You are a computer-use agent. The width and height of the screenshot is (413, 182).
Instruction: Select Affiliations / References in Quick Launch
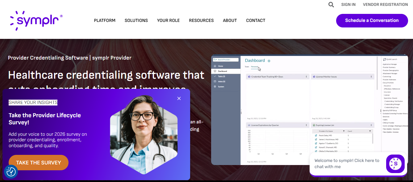(x=392, y=89)
